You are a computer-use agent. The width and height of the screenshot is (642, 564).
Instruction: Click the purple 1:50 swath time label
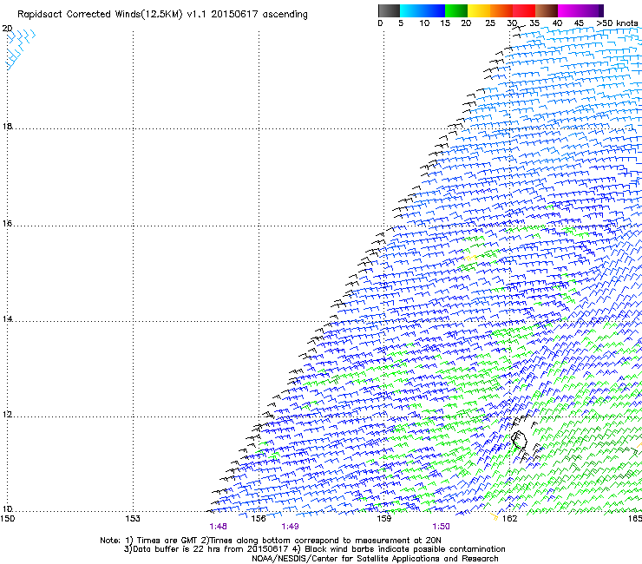point(441,527)
